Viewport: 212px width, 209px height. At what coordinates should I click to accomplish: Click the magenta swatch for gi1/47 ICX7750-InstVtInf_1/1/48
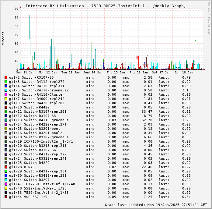6,184
